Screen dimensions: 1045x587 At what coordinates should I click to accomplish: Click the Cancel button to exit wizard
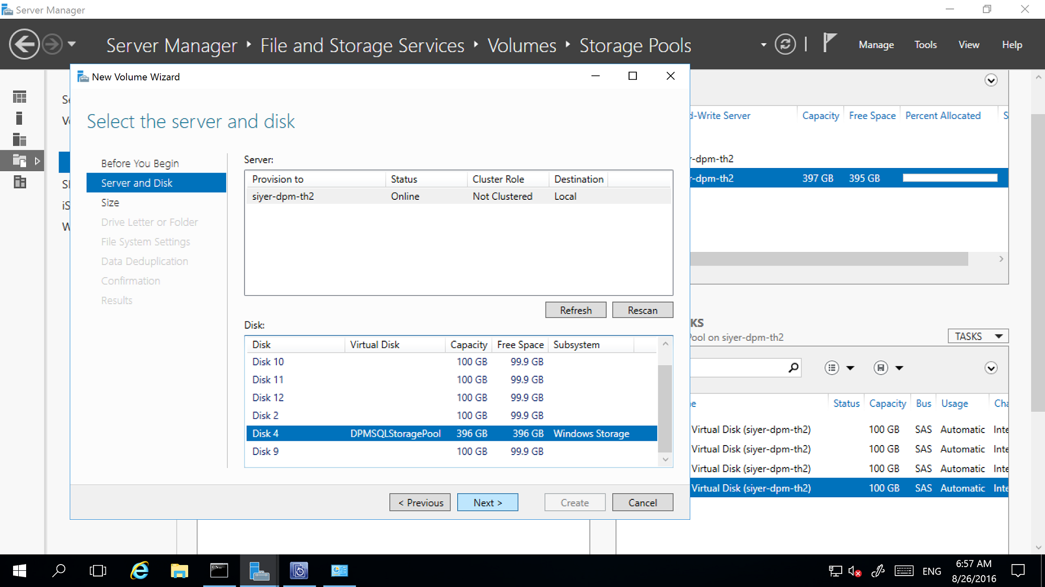[x=642, y=502]
